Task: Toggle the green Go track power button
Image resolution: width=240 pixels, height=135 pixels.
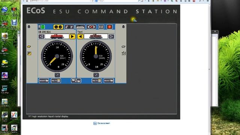Action: (43, 27)
